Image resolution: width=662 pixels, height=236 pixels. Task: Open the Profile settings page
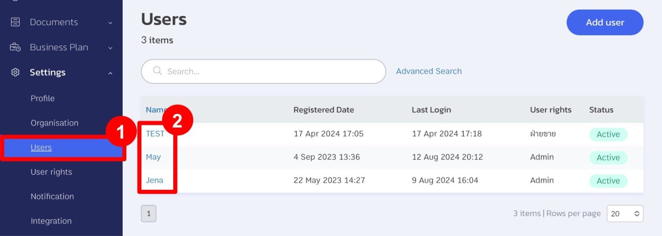tap(43, 98)
